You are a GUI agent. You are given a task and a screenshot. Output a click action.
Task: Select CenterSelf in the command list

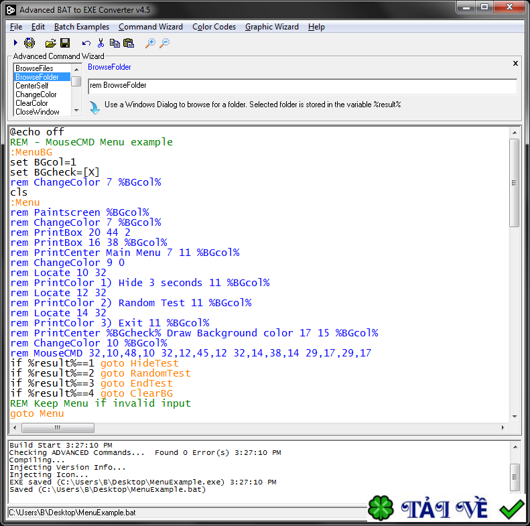[33, 86]
